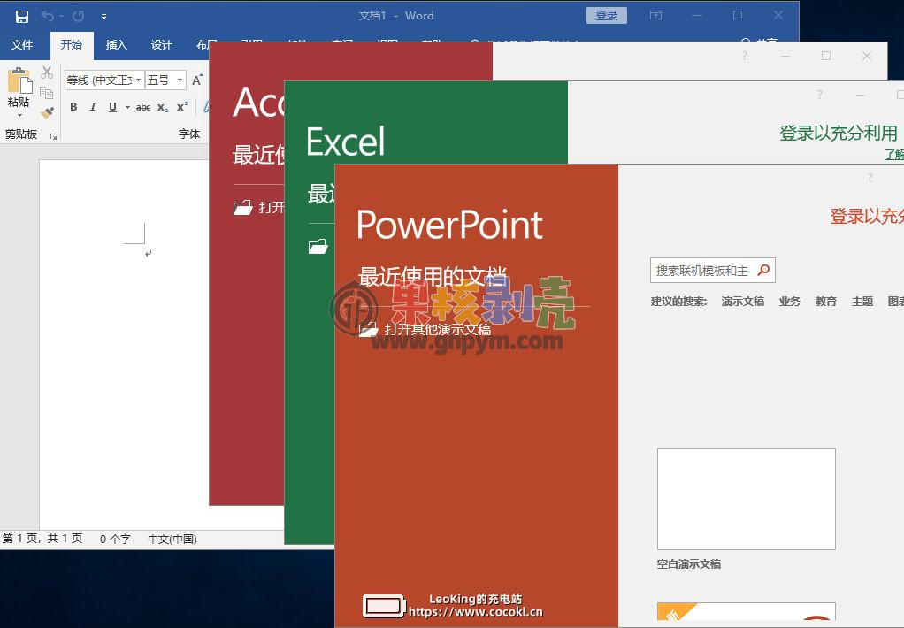Click the 教育 suggested search link
904x628 pixels.
[x=825, y=301]
